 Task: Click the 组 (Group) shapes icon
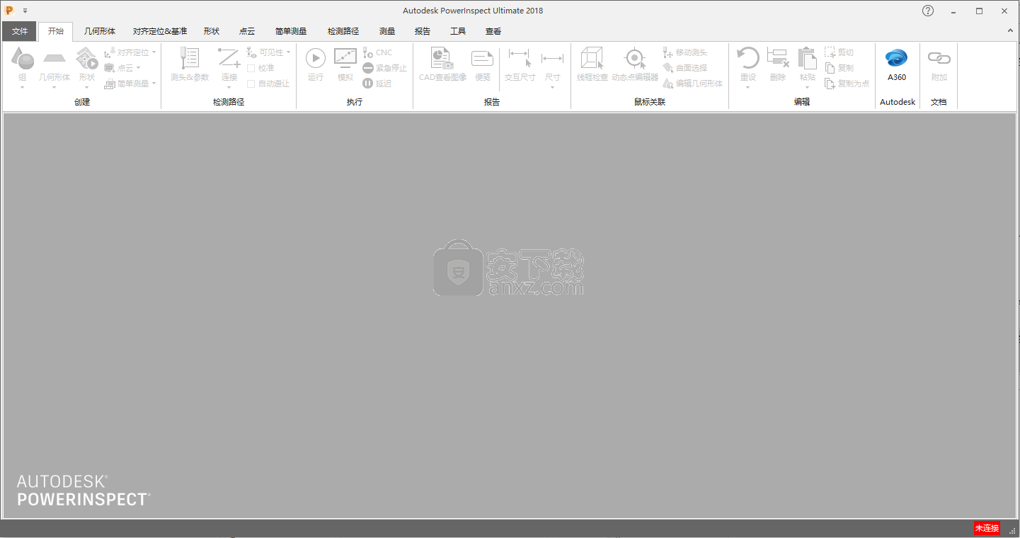(x=23, y=58)
